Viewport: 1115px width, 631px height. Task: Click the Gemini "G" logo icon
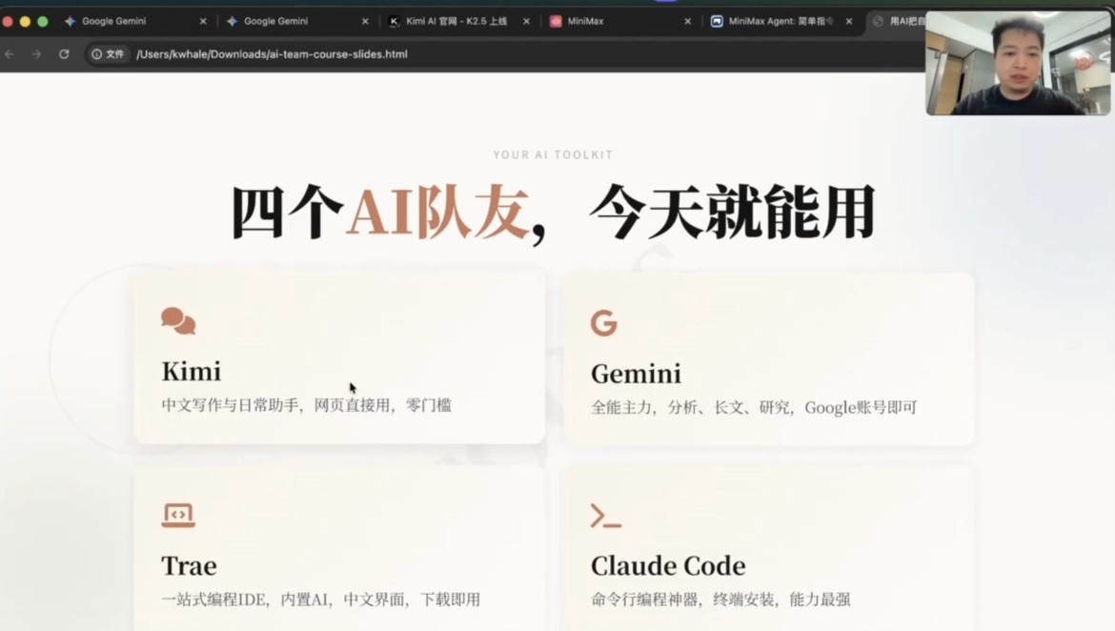603,323
